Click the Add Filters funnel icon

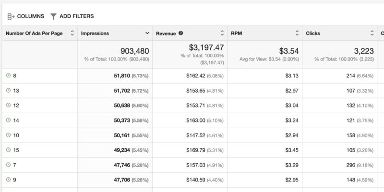pyautogui.click(x=53, y=16)
